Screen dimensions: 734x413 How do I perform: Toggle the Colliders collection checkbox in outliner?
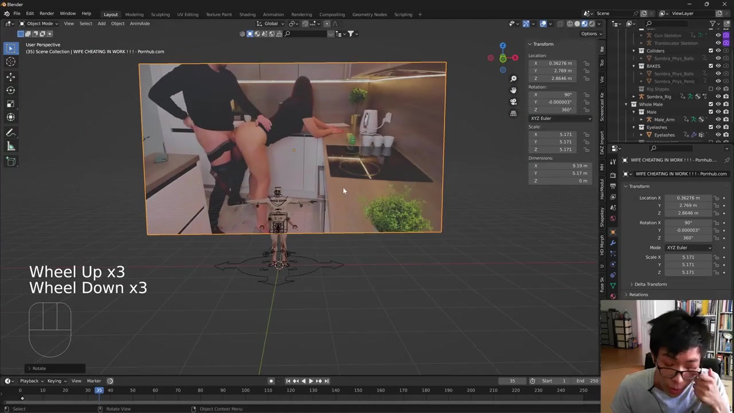[x=710, y=50]
